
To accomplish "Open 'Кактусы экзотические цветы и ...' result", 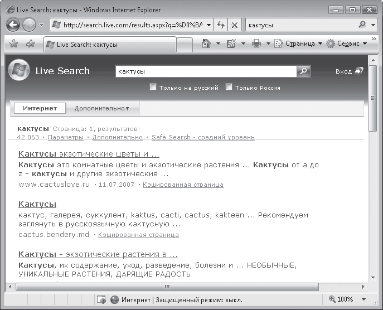I will (89, 154).
